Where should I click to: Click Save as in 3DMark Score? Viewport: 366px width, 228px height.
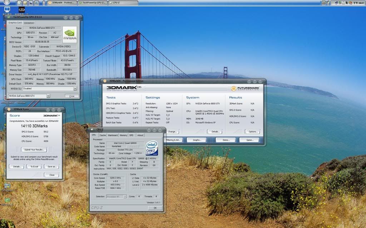point(52,167)
